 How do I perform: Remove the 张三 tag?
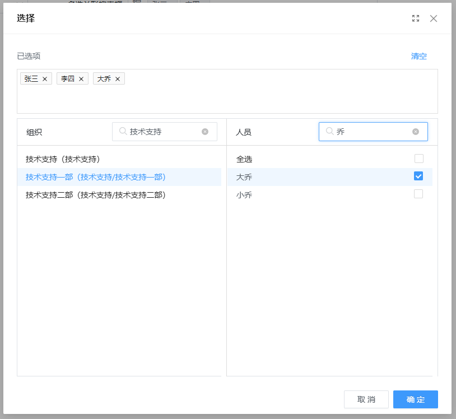45,79
